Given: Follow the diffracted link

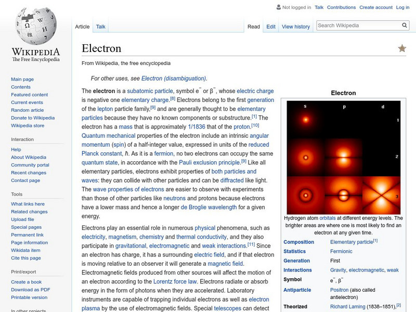Looking at the screenshot, I should (x=232, y=180).
